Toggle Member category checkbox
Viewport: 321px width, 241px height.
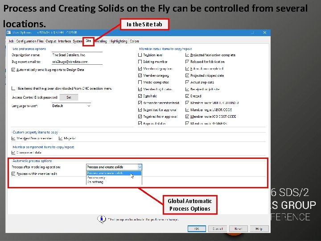tap(140, 75)
